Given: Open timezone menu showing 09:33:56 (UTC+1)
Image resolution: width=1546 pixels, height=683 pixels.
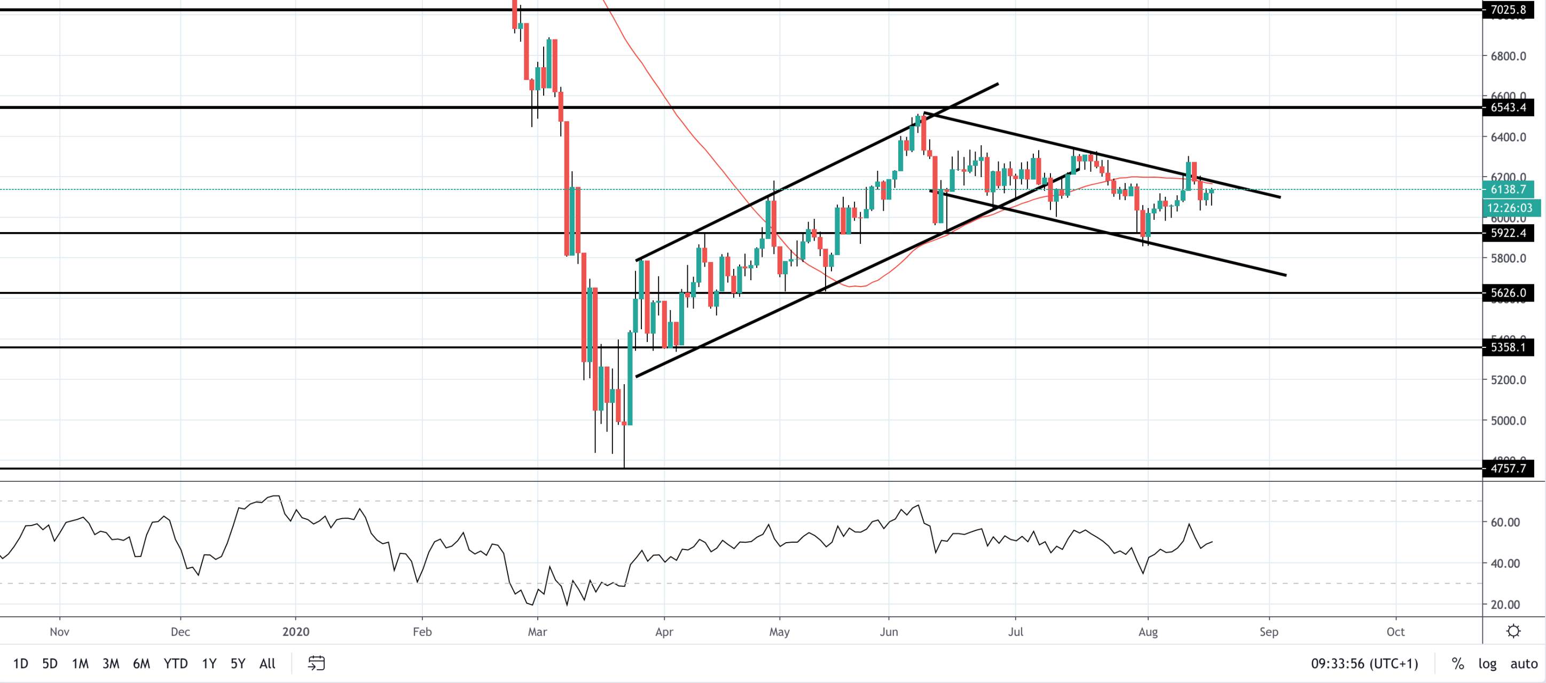Looking at the screenshot, I should pos(1364,663).
